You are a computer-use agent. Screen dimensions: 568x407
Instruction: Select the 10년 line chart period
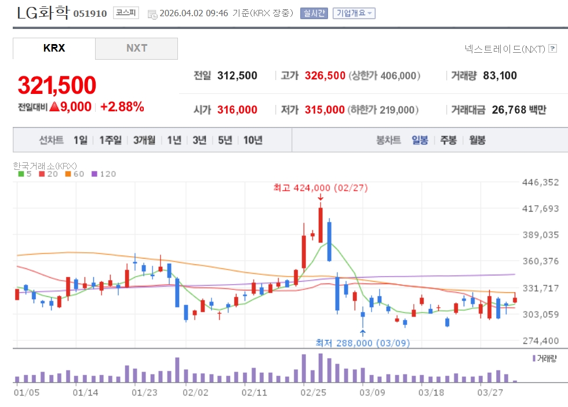coord(253,140)
